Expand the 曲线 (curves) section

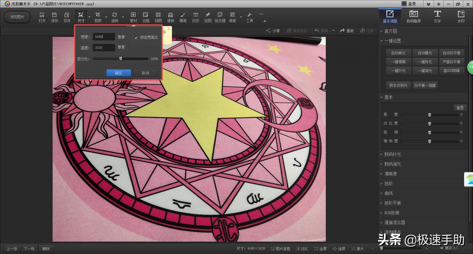click(x=388, y=193)
